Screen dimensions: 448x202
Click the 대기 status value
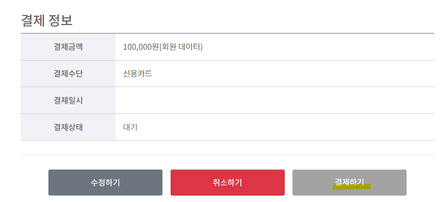(130, 127)
